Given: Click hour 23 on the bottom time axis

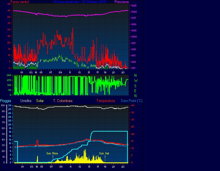Looking at the screenshot, I should (122, 167).
